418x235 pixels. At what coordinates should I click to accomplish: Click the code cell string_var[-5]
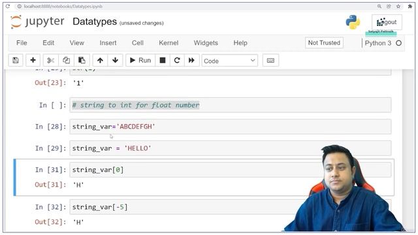[231, 207]
